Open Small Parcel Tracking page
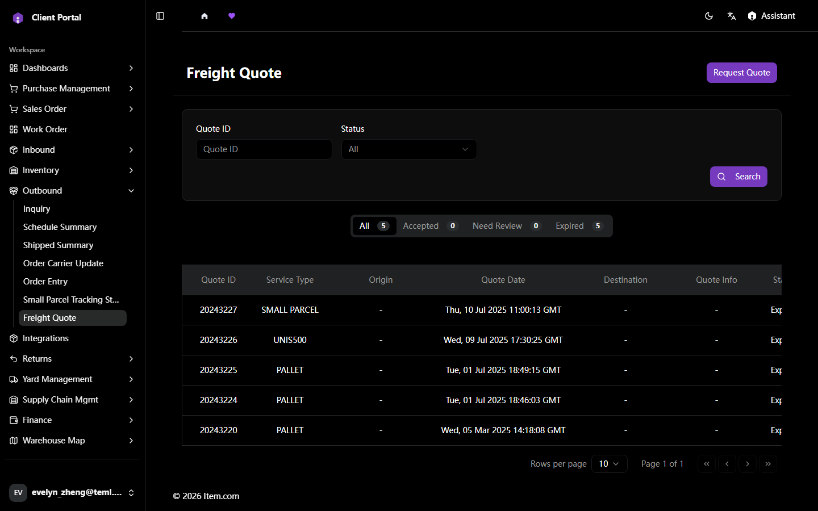 pos(73,300)
